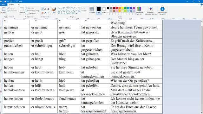Choose the Curve shape
Image resolution: width=203 pixels, height=114 pixels.
click(62, 8)
